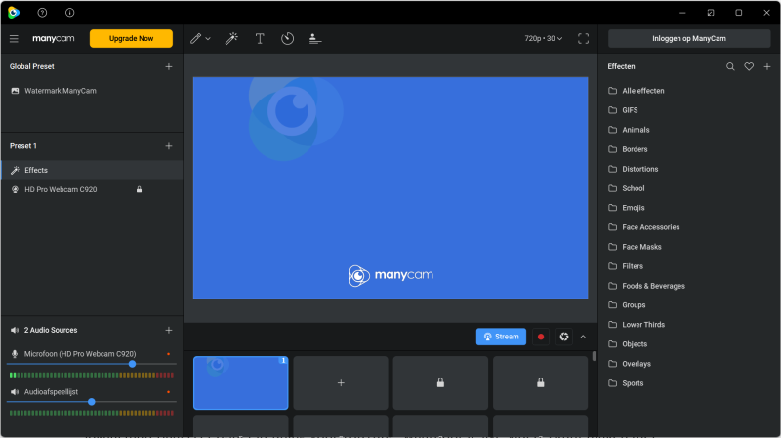Click the last locked preset slot in the row
This screenshot has width=781, height=438.
(x=541, y=382)
